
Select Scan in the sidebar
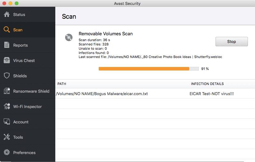(x=28, y=30)
